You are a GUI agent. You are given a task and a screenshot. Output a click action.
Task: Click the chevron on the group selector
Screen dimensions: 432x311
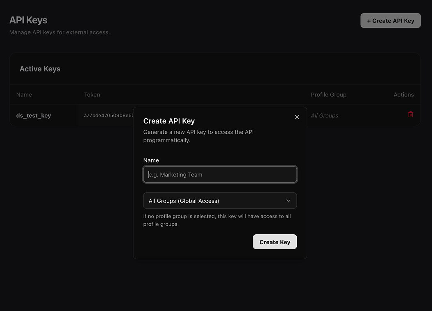(x=288, y=201)
